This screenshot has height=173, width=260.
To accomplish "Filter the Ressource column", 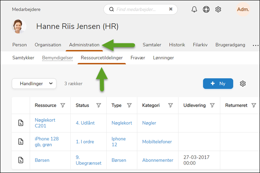I will tap(62, 105).
